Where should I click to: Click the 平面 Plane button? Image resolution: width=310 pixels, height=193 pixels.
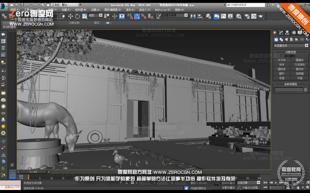coord(299,78)
